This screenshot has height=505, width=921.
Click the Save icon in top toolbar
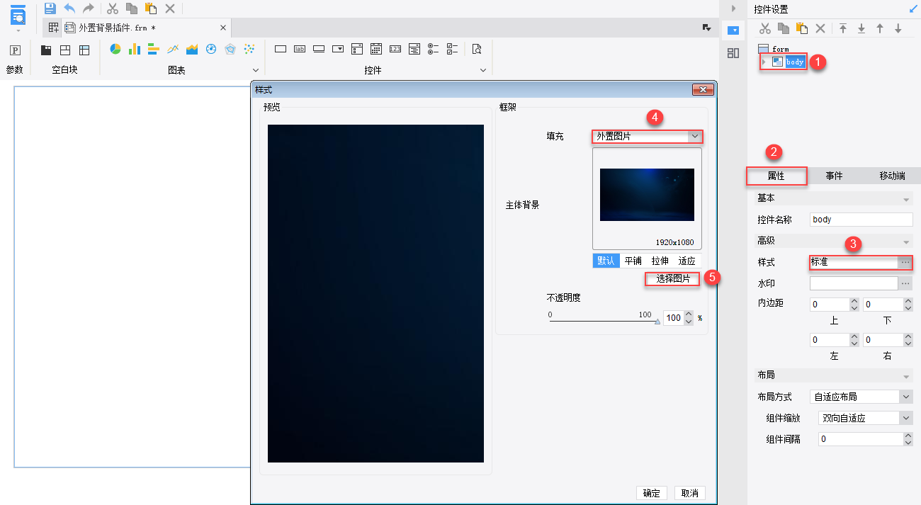50,8
